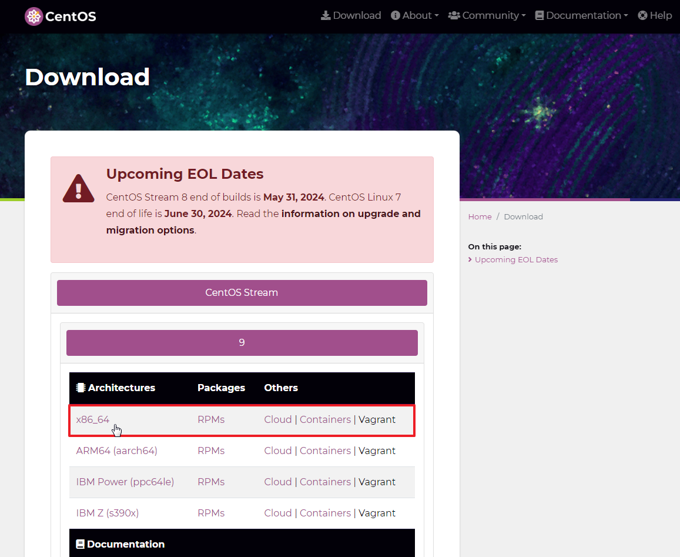Collapse the CentOS Stream section bar

pyautogui.click(x=242, y=292)
